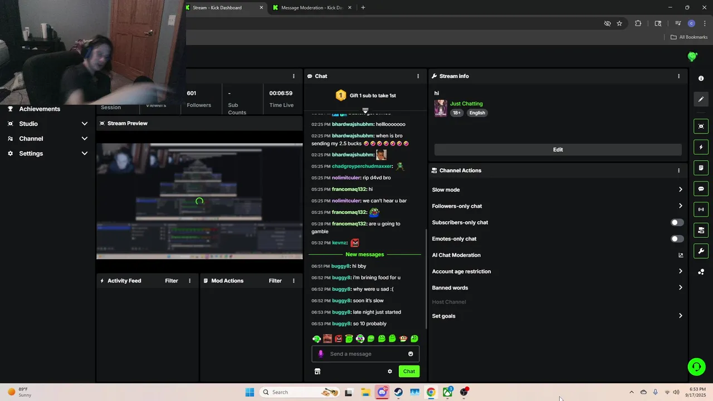Send message with green Chat button
The image size is (713, 401).
pos(409,371)
